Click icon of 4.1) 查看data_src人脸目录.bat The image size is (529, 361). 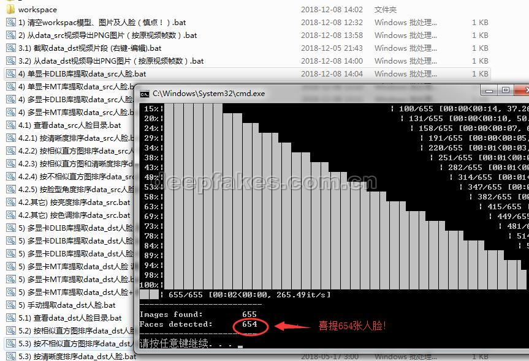[11, 125]
